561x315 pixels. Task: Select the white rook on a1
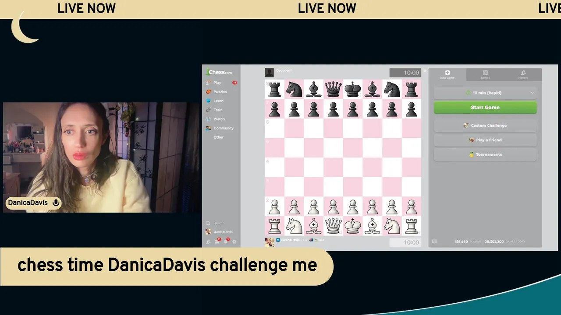pos(275,226)
